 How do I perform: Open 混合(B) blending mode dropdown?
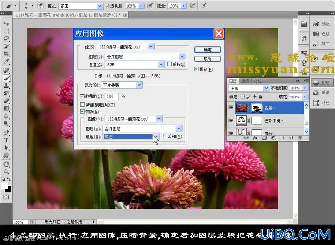point(139,85)
